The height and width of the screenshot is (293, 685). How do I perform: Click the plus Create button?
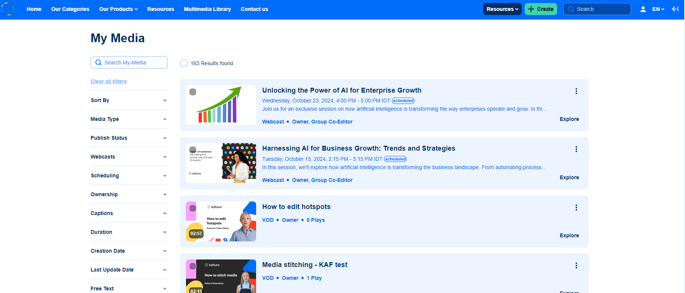tap(541, 9)
